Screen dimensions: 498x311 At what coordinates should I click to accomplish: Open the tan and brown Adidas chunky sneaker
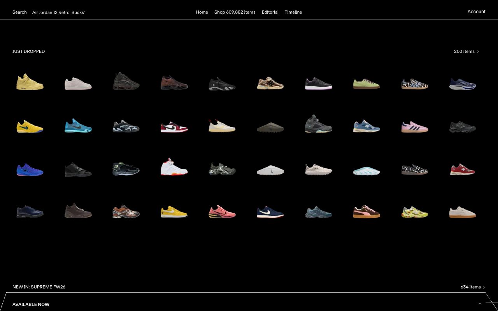(270, 83)
